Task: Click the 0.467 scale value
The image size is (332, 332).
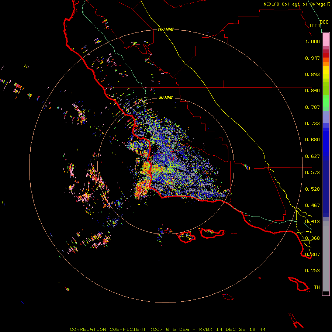Action: (312, 205)
